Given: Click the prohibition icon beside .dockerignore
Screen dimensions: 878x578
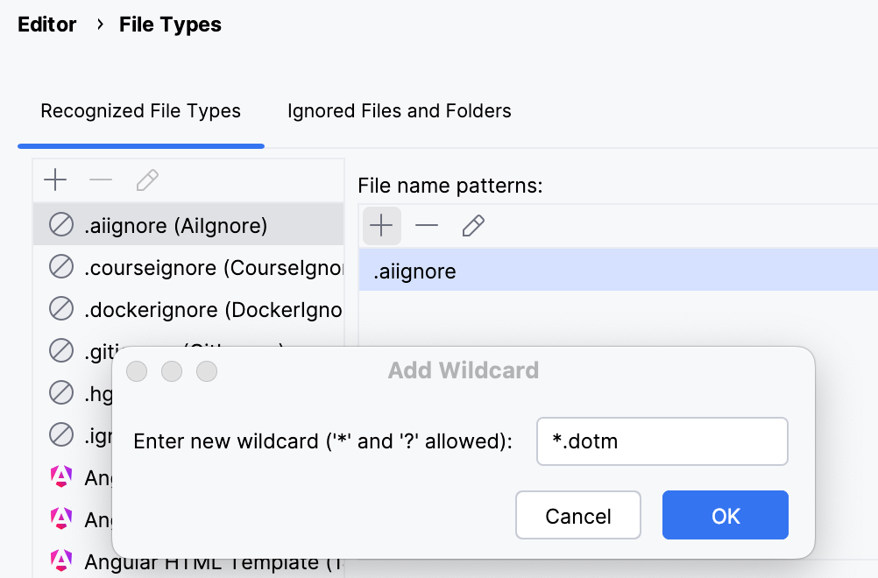Looking at the screenshot, I should point(60,308).
